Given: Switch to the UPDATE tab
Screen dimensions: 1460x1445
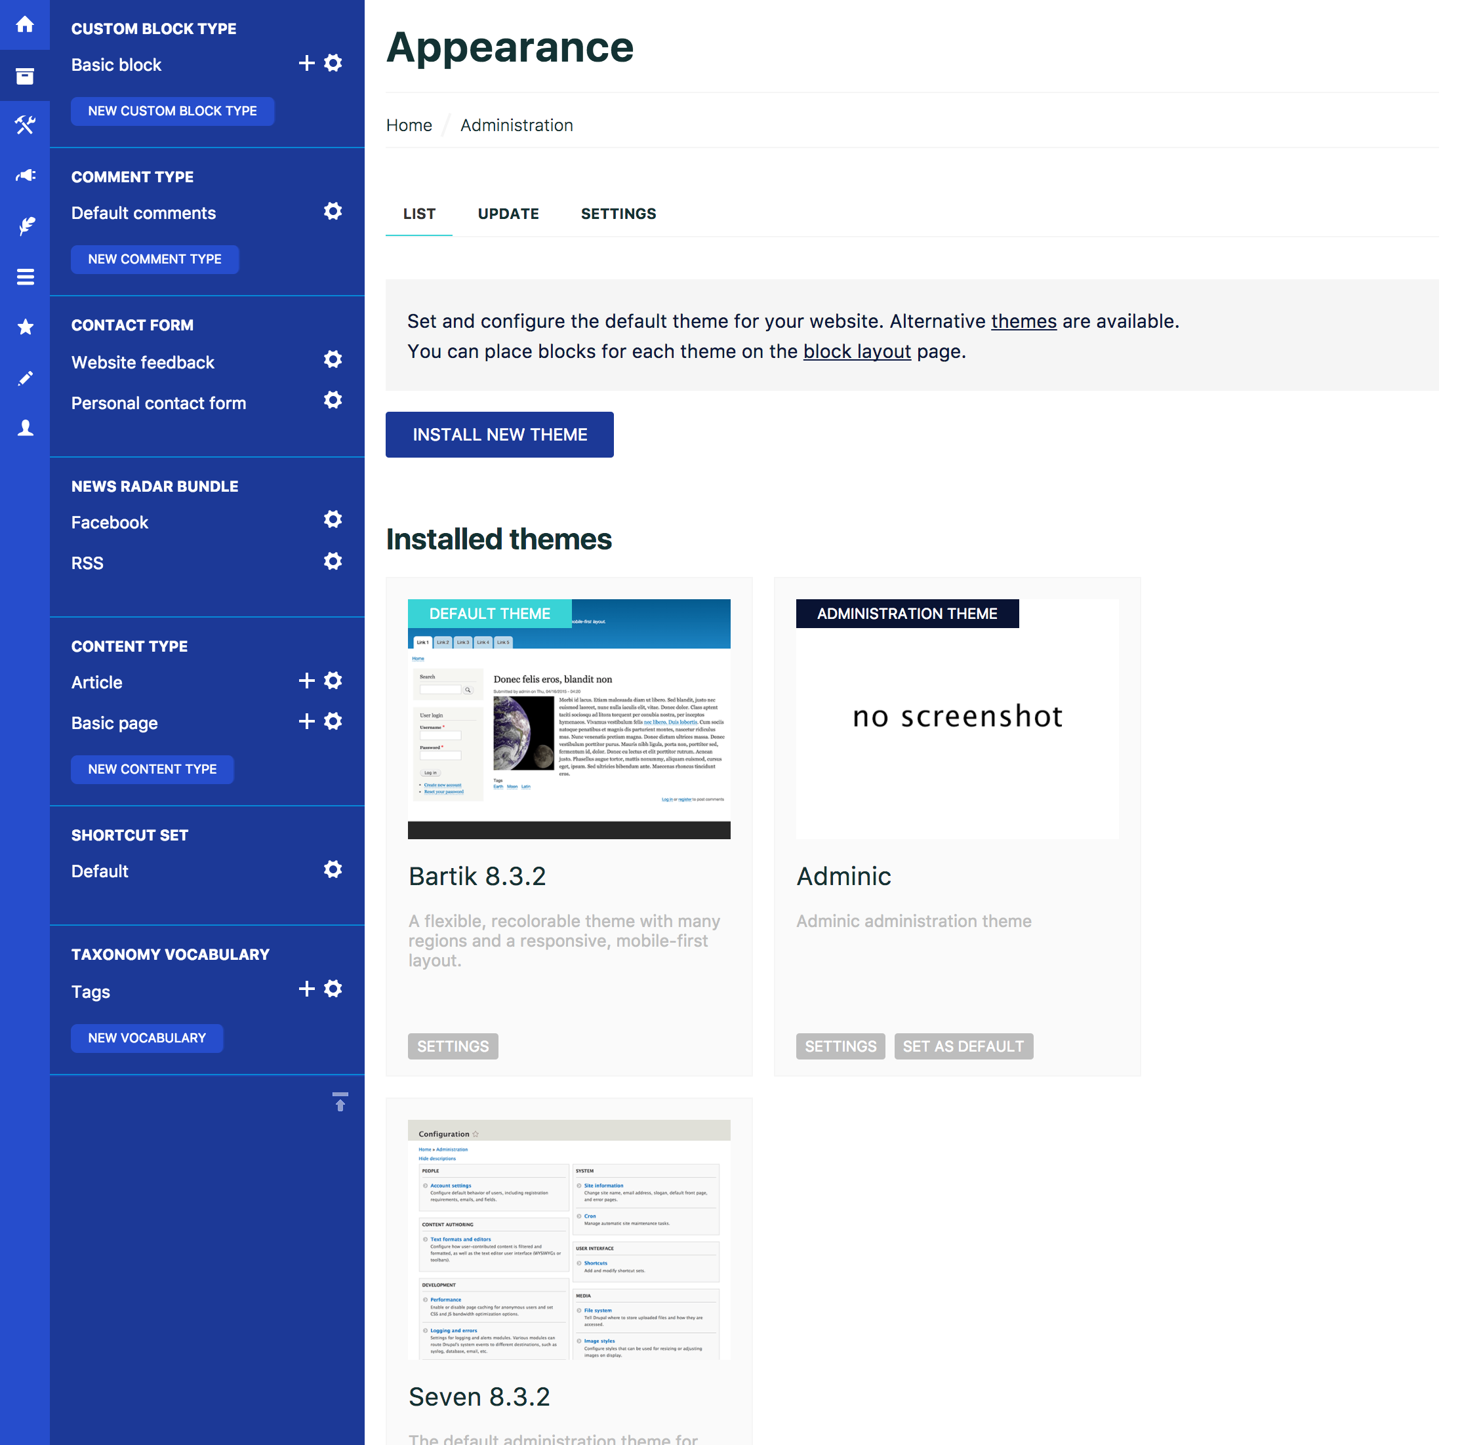Looking at the screenshot, I should click(508, 214).
